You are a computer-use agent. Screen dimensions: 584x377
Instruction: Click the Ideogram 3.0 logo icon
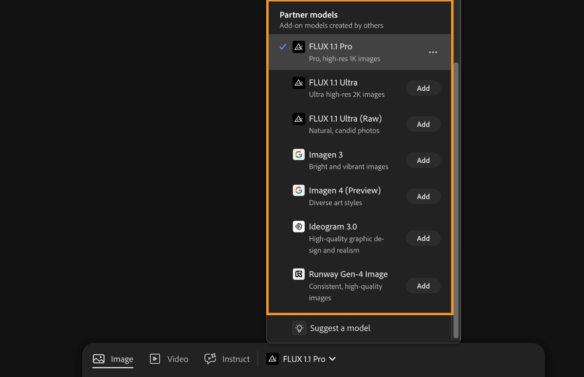(x=298, y=227)
